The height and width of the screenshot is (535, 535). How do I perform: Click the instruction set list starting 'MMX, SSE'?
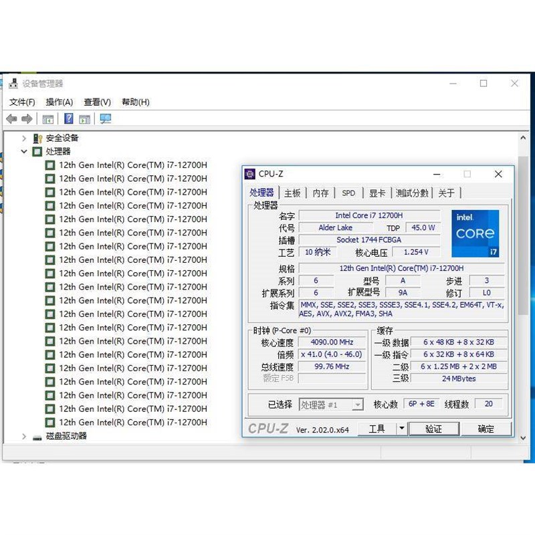[402, 309]
